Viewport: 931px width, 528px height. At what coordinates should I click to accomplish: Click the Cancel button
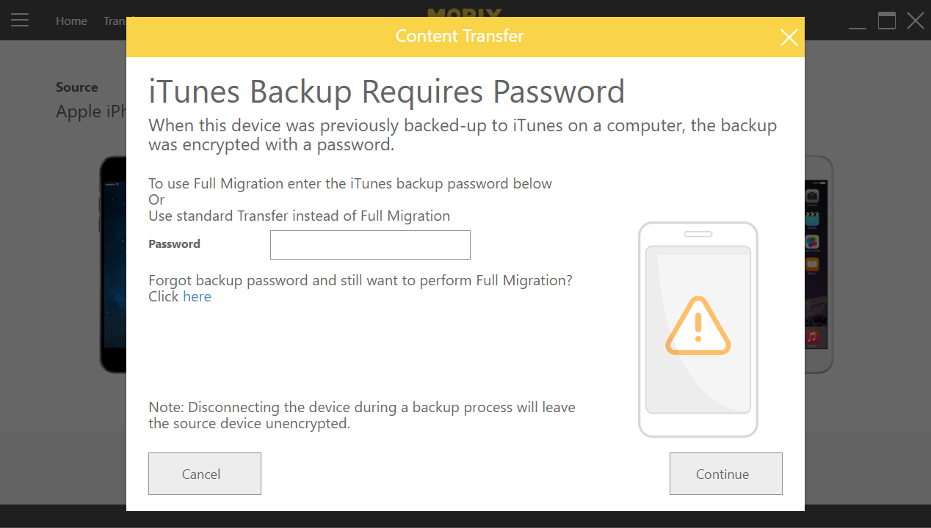[x=205, y=474]
